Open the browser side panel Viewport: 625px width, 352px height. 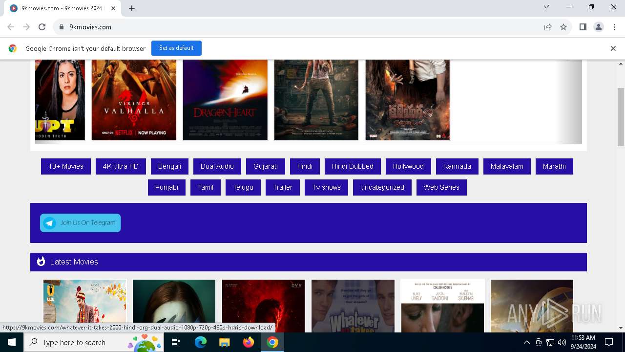[x=583, y=27]
